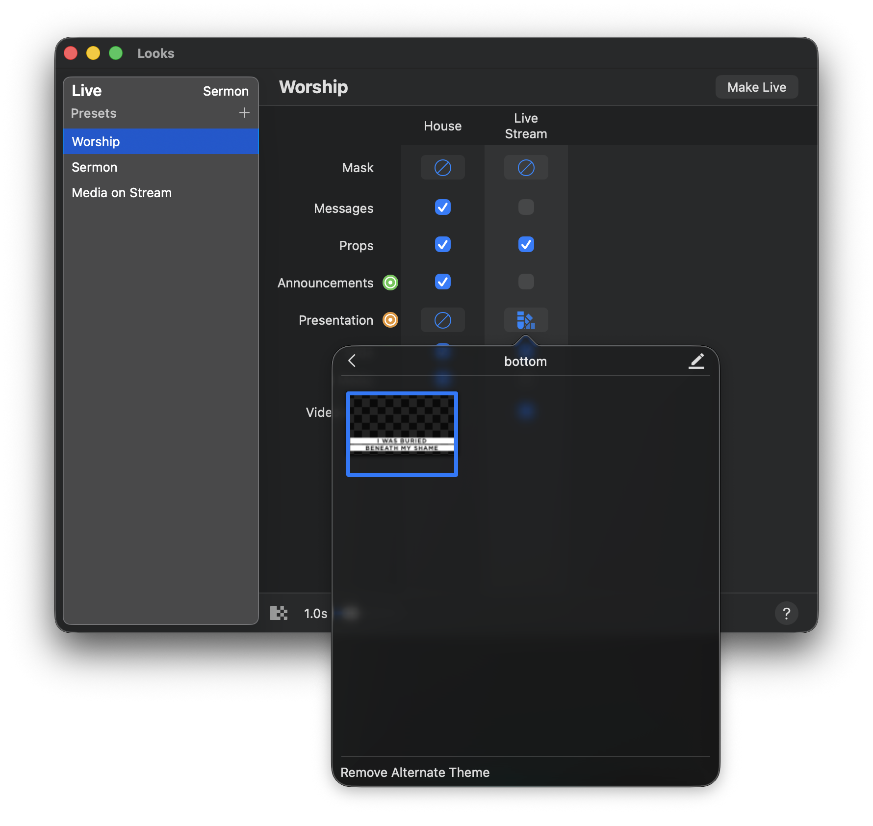Select the 'I was buried' theme thumbnail
Viewport: 873px width, 826px height.
click(x=402, y=434)
